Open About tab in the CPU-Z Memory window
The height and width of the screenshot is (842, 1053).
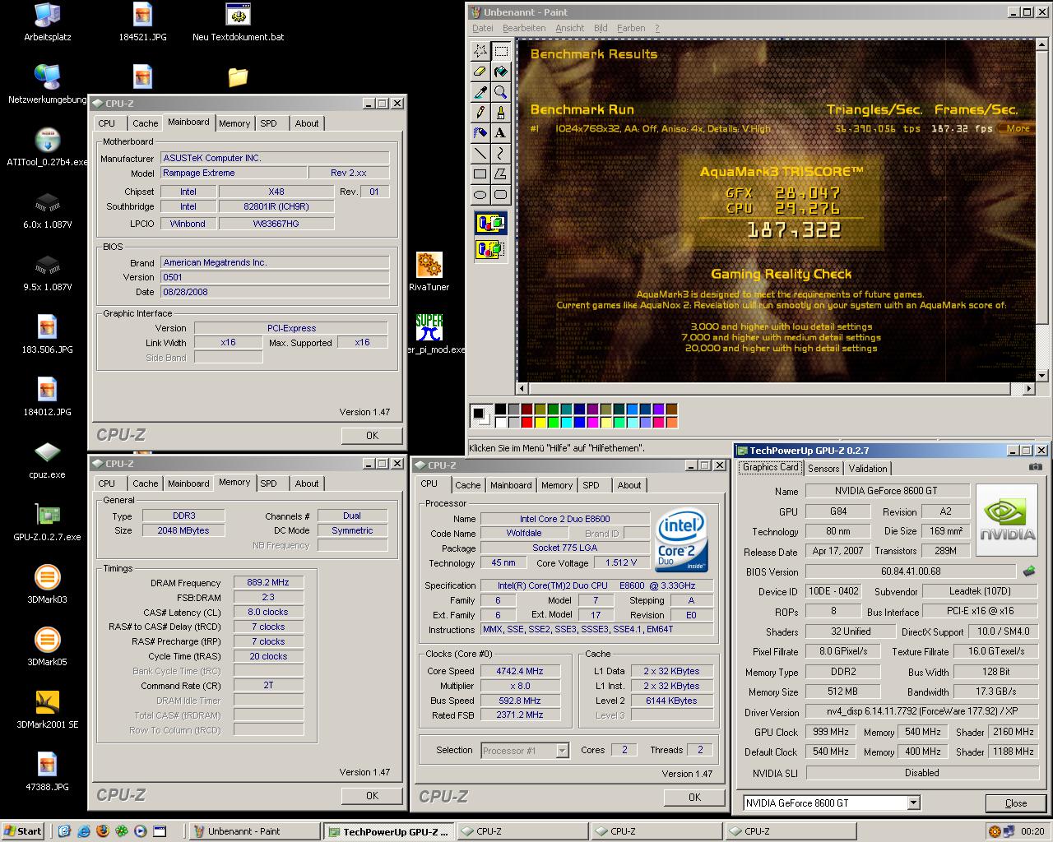click(x=307, y=483)
